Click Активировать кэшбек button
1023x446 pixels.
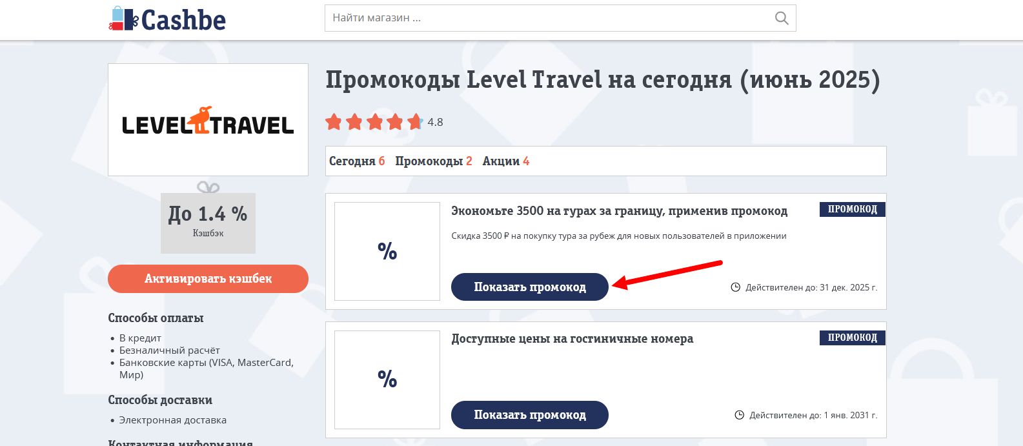[208, 279]
